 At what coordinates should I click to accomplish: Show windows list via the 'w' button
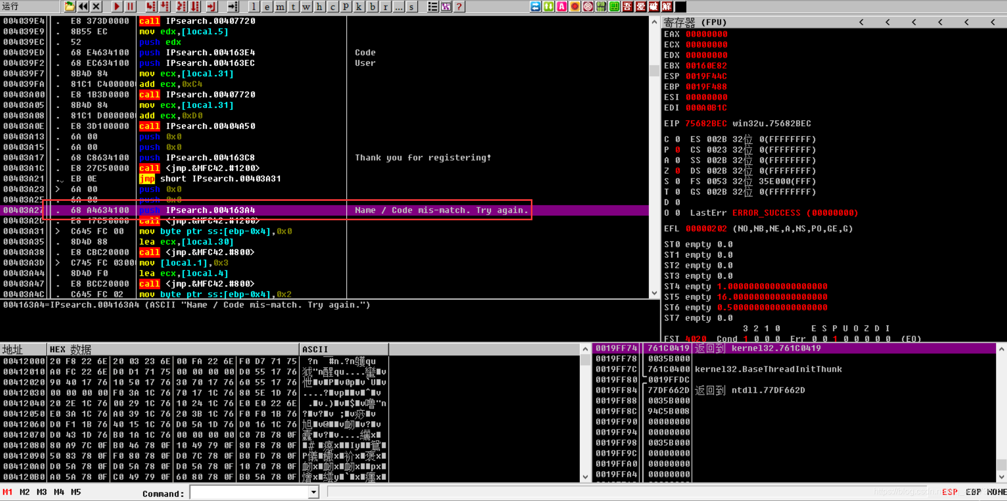point(306,6)
